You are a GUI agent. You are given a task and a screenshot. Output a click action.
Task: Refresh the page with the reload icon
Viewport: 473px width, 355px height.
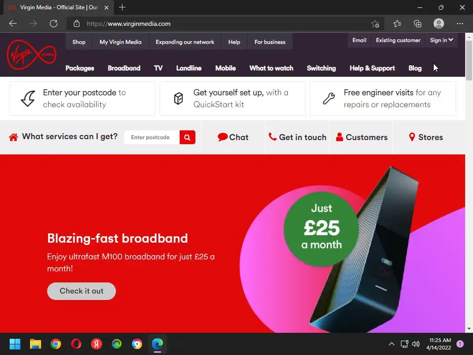pyautogui.click(x=54, y=24)
